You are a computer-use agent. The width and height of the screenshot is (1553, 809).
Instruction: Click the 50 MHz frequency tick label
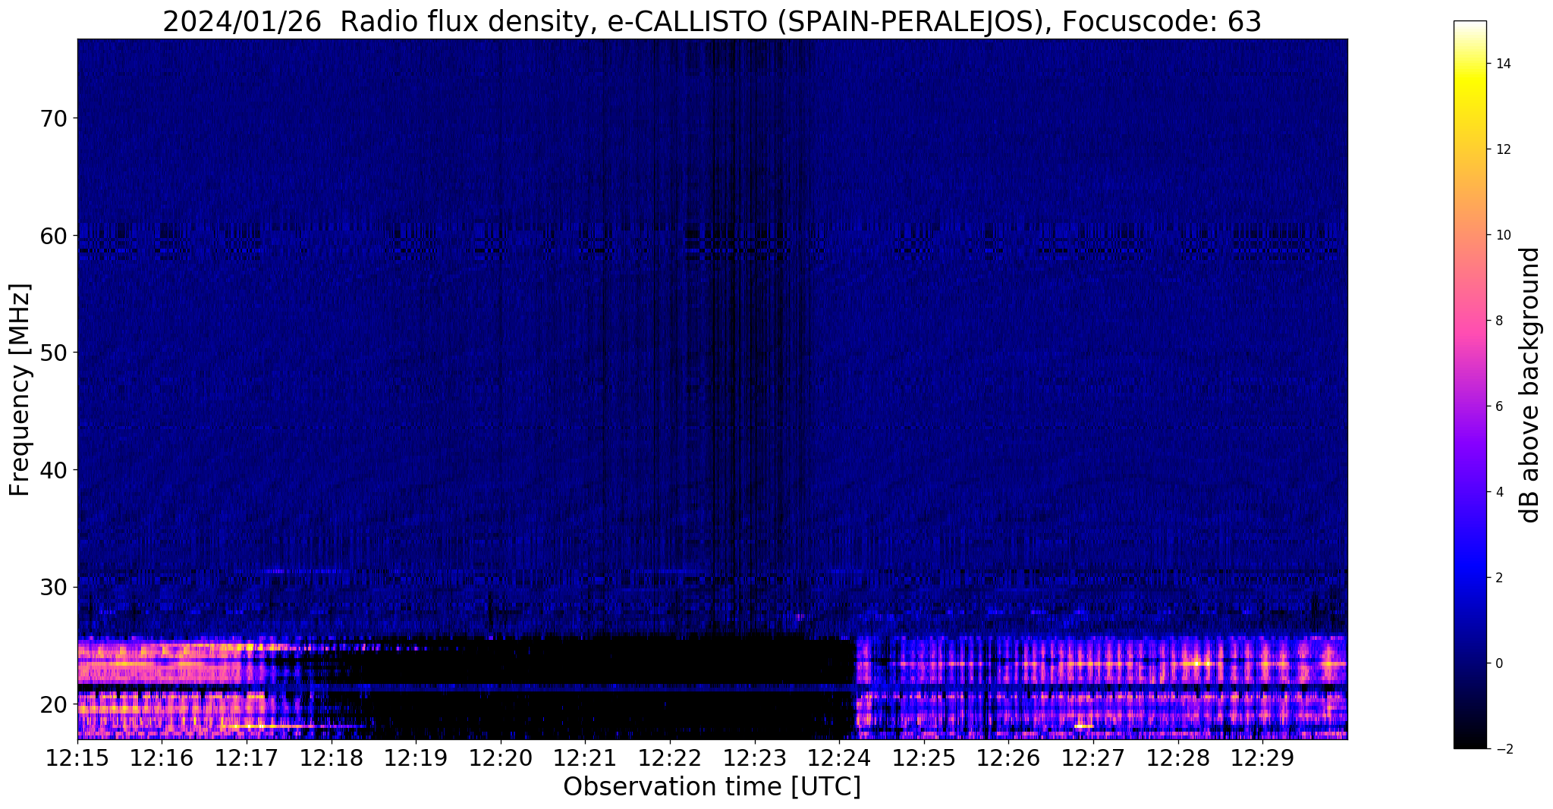(x=53, y=353)
